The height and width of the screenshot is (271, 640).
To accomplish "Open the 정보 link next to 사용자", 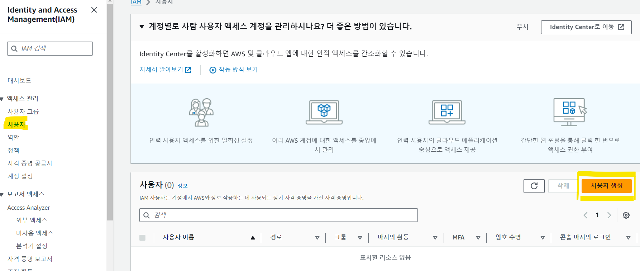I will tap(182, 186).
